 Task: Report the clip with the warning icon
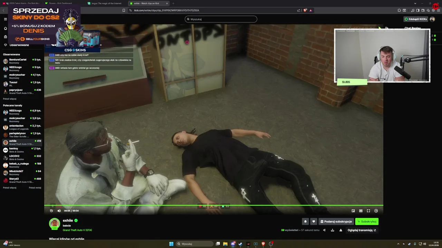point(341,230)
